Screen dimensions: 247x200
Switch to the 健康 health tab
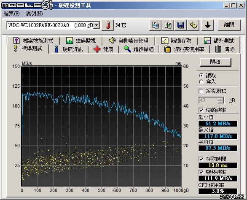(x=103, y=49)
